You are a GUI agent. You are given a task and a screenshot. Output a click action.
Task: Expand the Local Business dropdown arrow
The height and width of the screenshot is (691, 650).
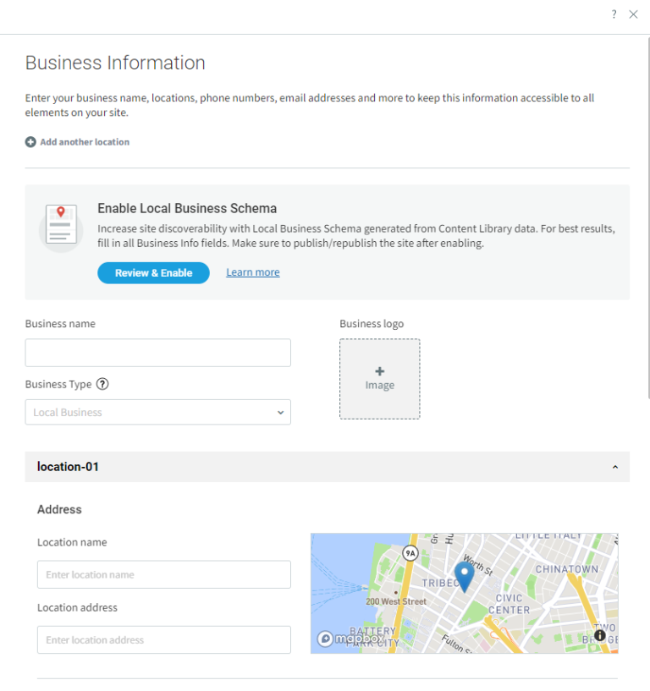(280, 412)
